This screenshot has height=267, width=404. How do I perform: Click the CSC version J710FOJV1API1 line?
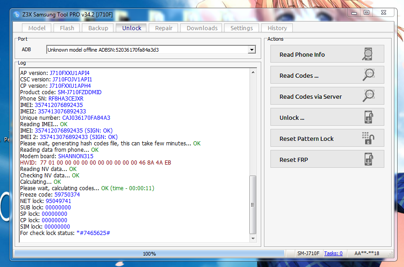coord(56,80)
